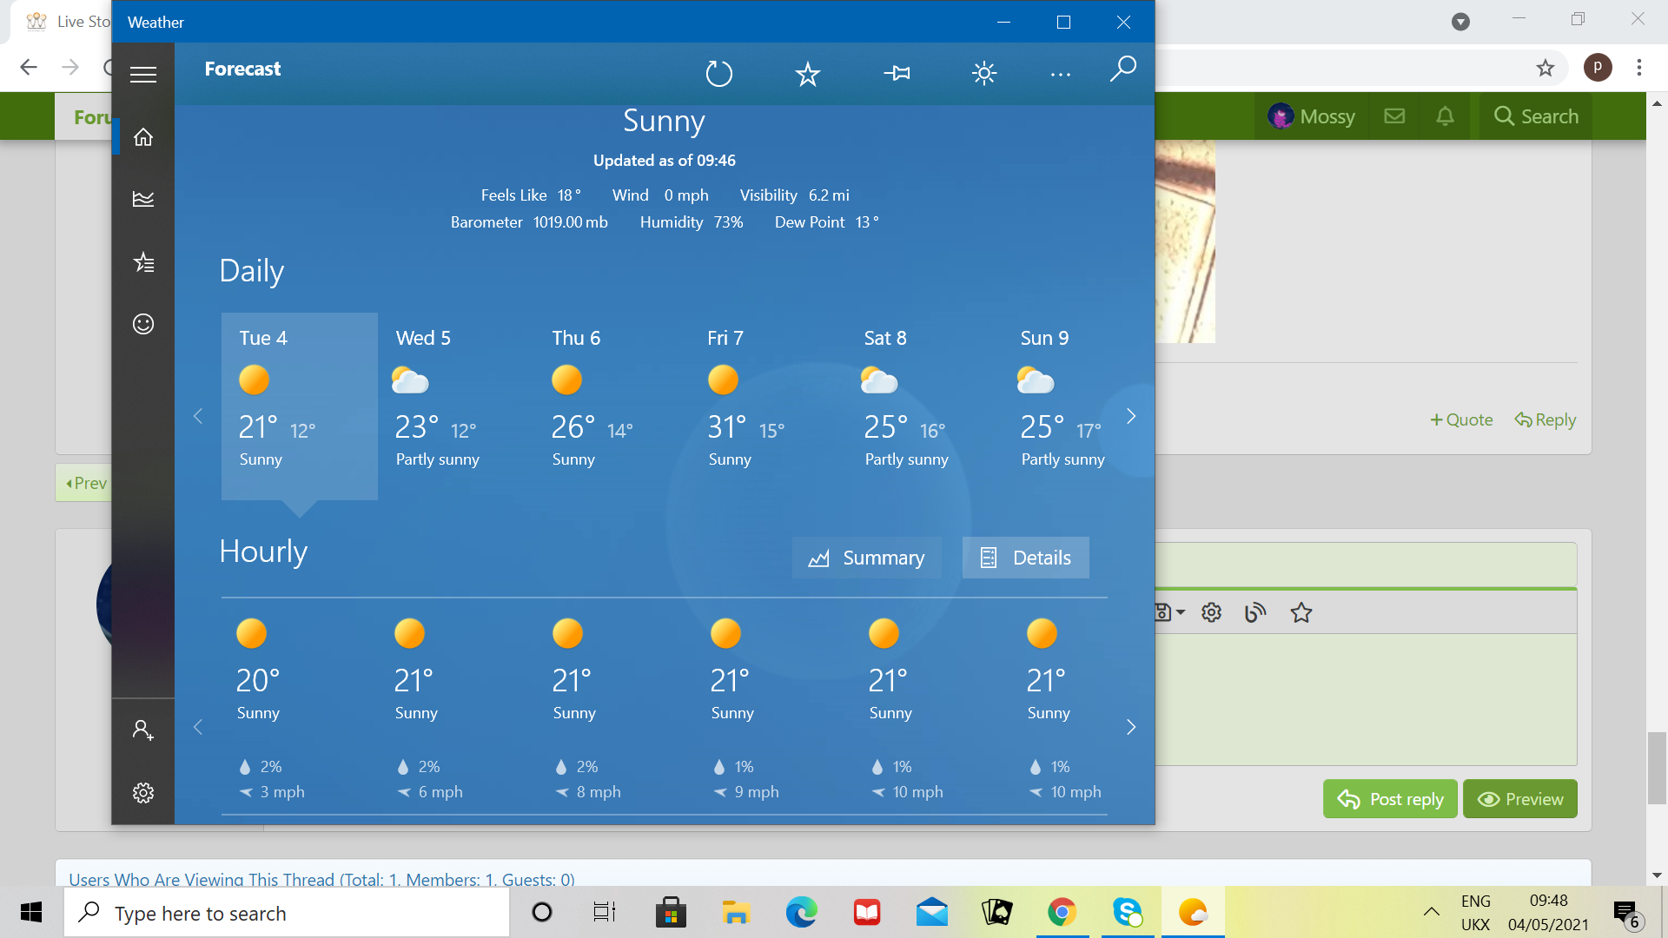Click the star icon in reply editor toolbar
The height and width of the screenshot is (938, 1668).
click(x=1301, y=612)
